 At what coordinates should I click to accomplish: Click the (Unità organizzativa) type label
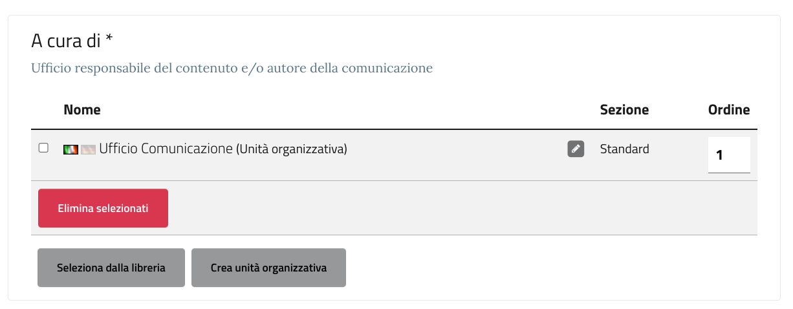point(291,149)
